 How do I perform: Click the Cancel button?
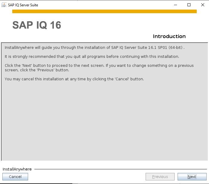15,177
